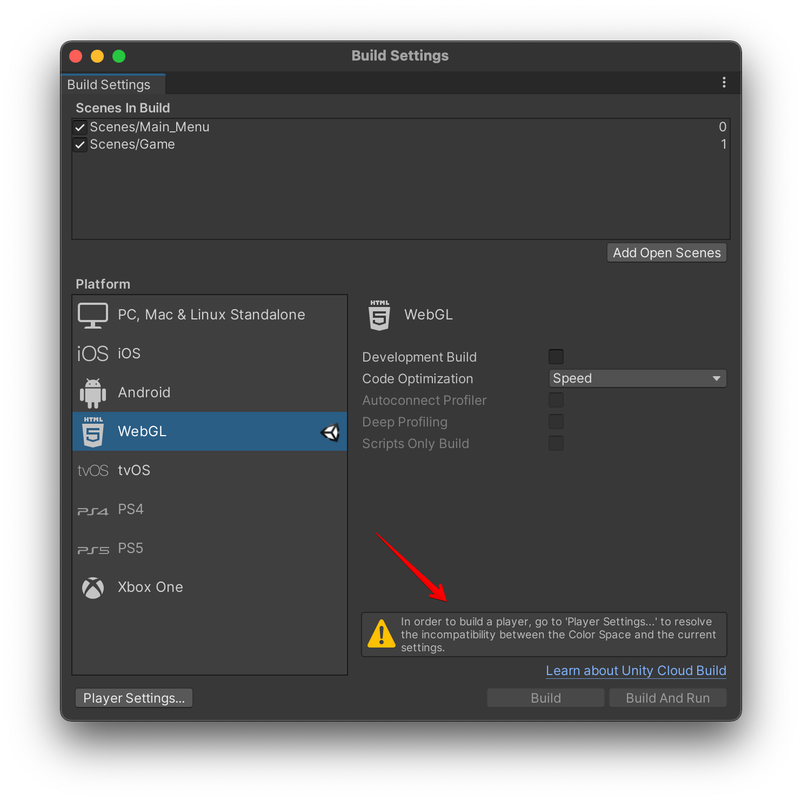This screenshot has width=802, height=801.
Task: Toggle the Scripts Only Build checkbox
Action: pos(556,443)
